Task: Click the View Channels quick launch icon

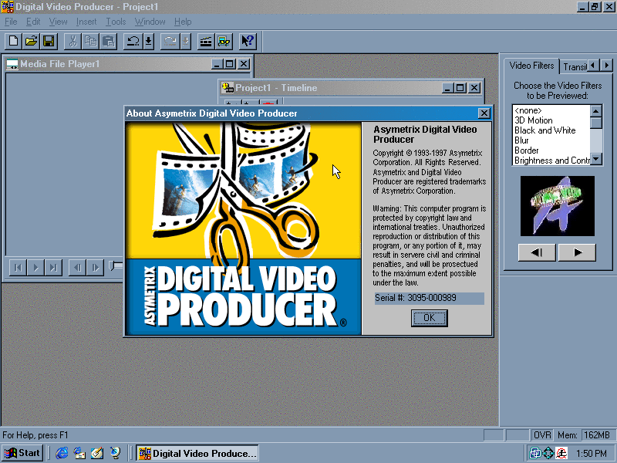Action: coord(115,453)
